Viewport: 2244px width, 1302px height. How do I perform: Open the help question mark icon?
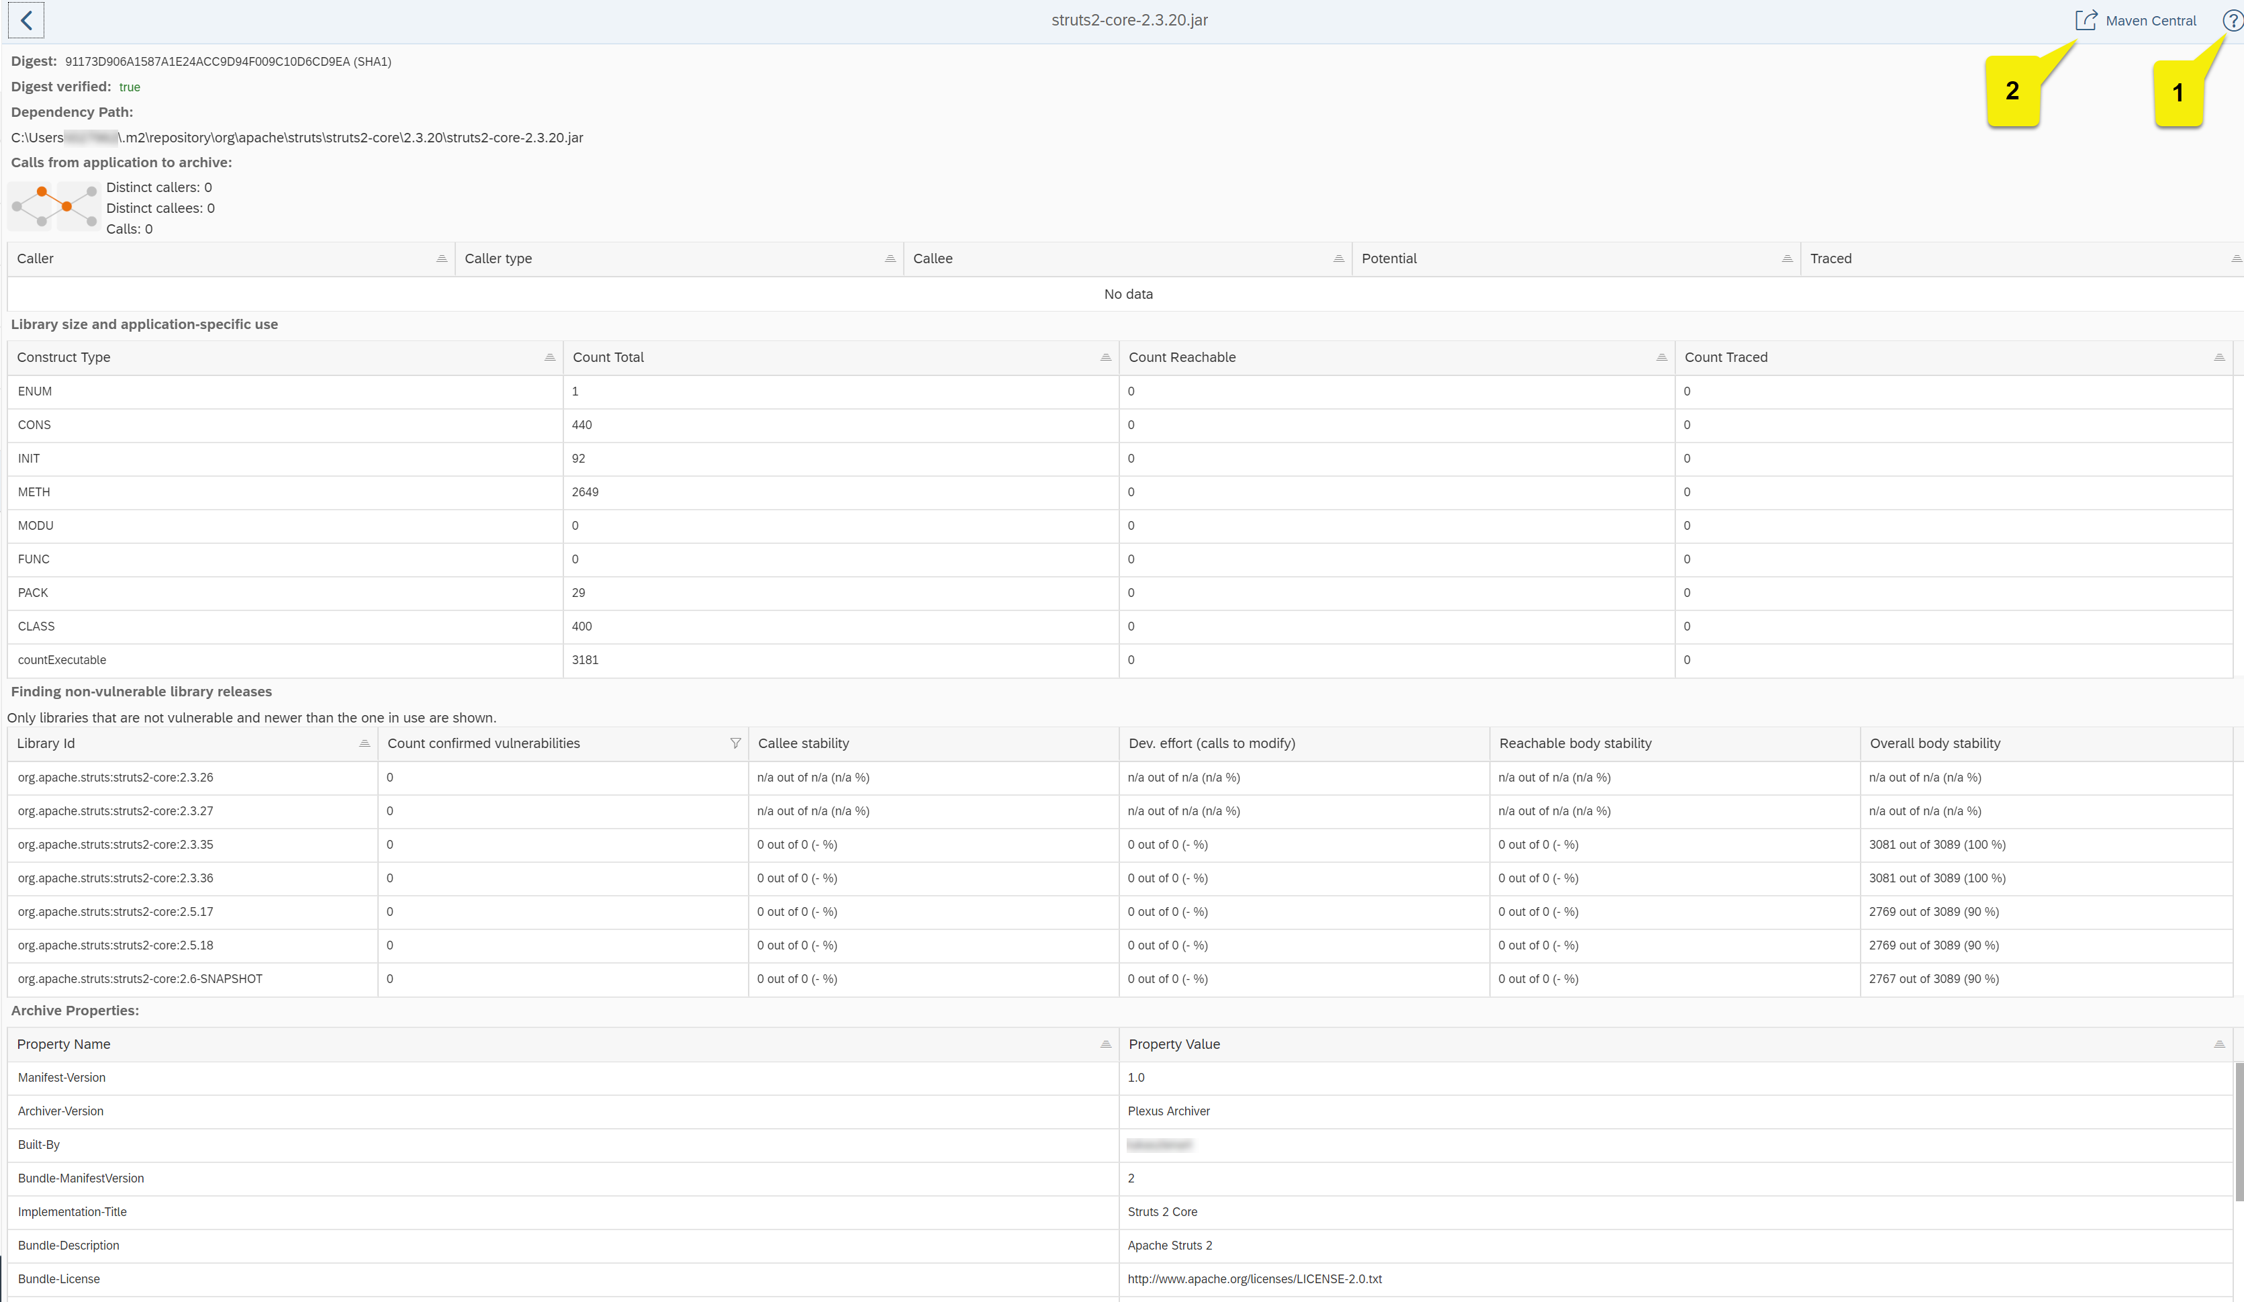tap(2233, 21)
